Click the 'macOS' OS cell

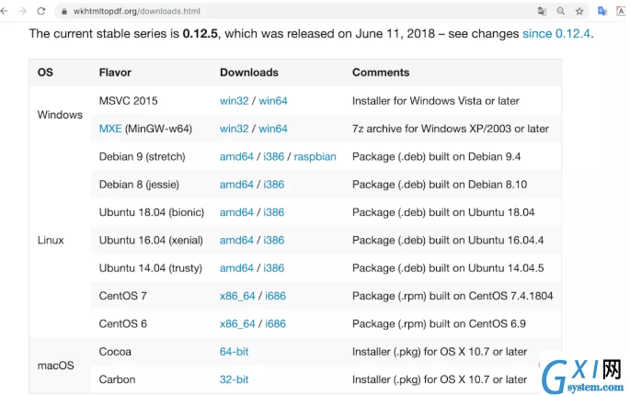point(55,366)
